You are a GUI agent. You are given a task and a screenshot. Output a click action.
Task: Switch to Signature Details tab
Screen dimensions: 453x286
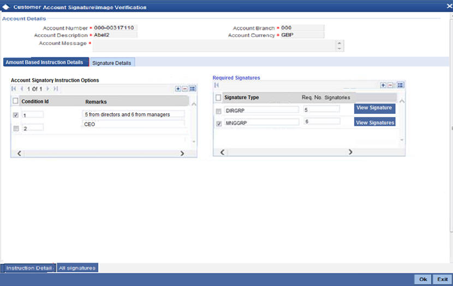pyautogui.click(x=112, y=63)
